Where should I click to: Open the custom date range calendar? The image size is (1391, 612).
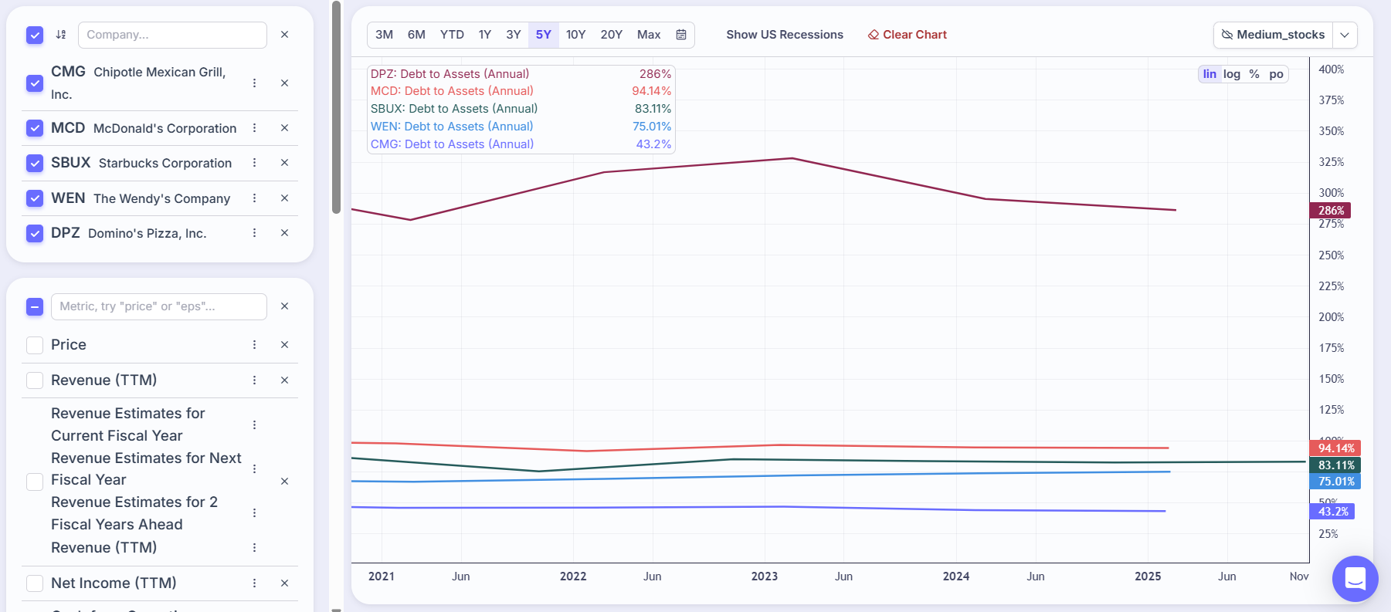(x=681, y=35)
